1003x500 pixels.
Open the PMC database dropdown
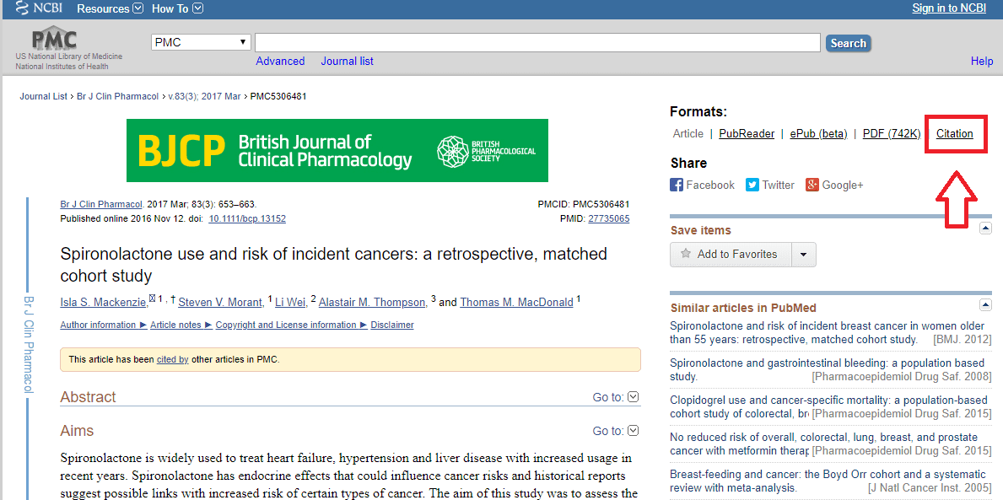pos(201,42)
